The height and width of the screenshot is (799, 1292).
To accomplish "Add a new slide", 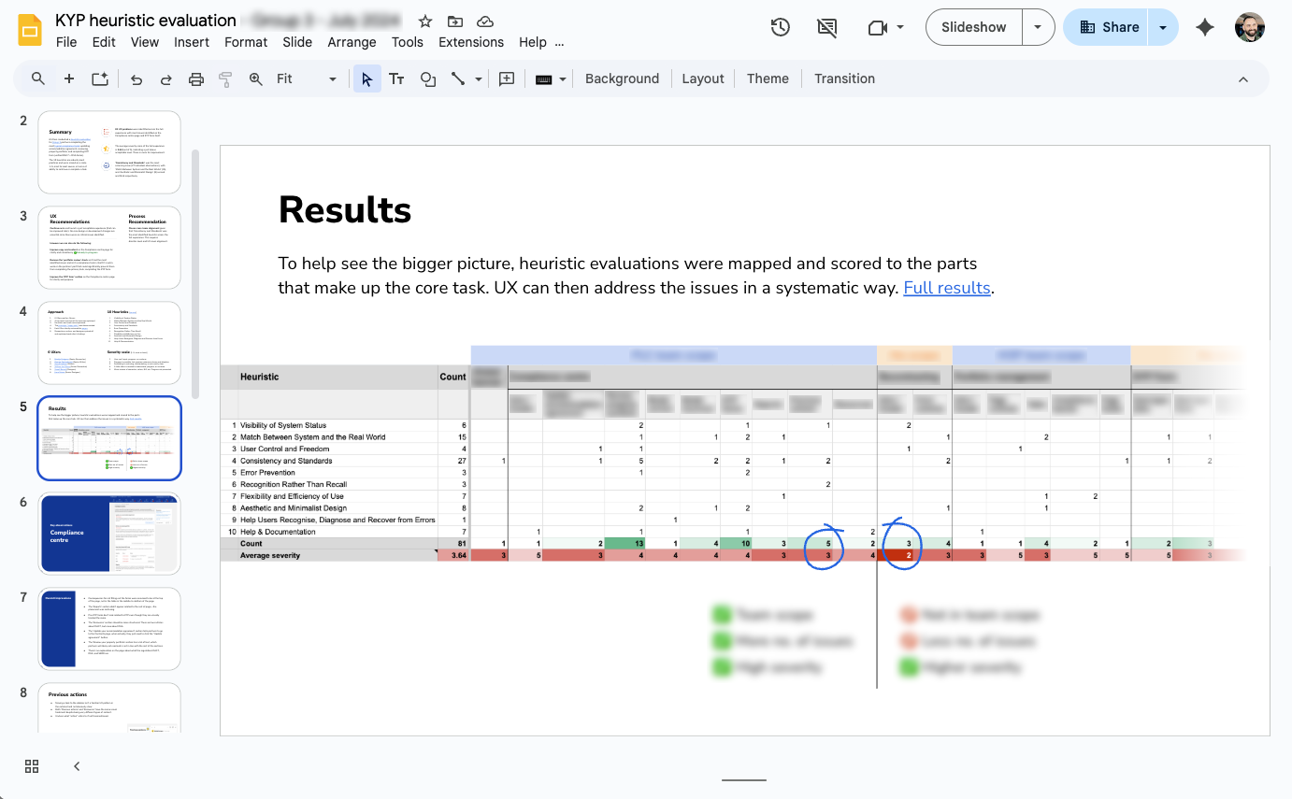I will tap(68, 78).
